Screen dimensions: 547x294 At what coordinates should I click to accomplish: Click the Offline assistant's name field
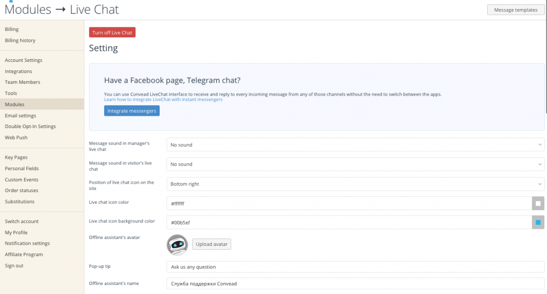click(355, 283)
